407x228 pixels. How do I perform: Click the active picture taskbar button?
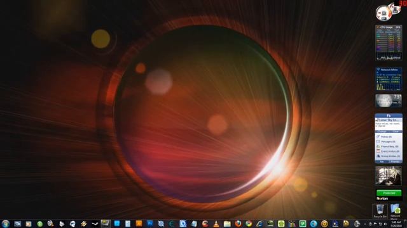click(106, 224)
